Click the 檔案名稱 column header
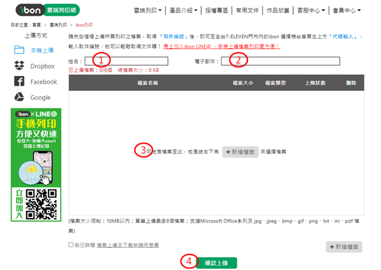The width and height of the screenshot is (381, 270). pos(148,83)
